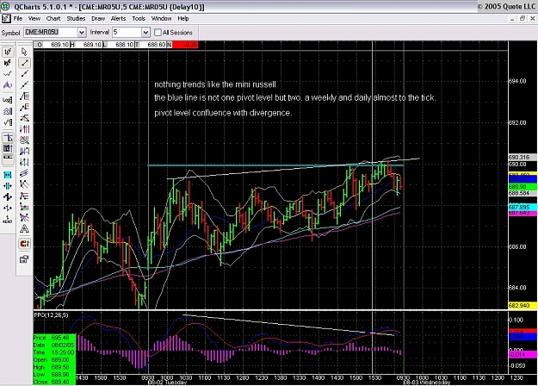Select the parallel channel lines tool
The width and height of the screenshot is (538, 386).
tap(24, 173)
